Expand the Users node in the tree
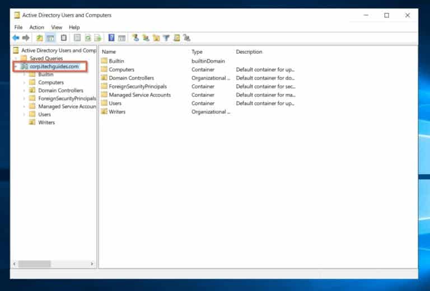This screenshot has width=430, height=291. click(24, 114)
